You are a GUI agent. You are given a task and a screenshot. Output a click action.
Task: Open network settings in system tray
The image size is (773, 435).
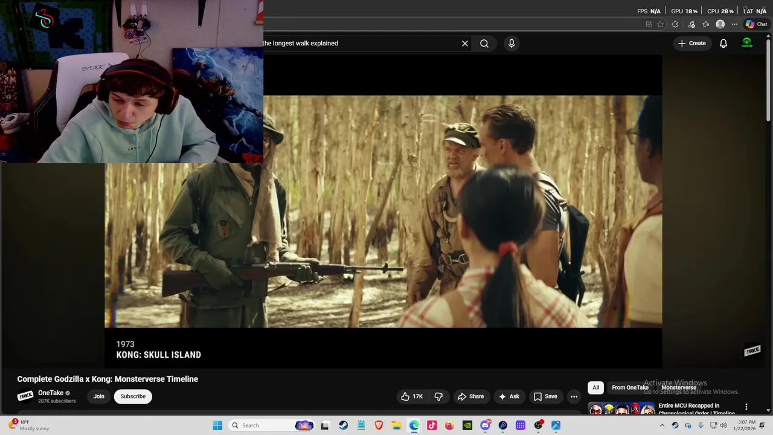pyautogui.click(x=713, y=425)
